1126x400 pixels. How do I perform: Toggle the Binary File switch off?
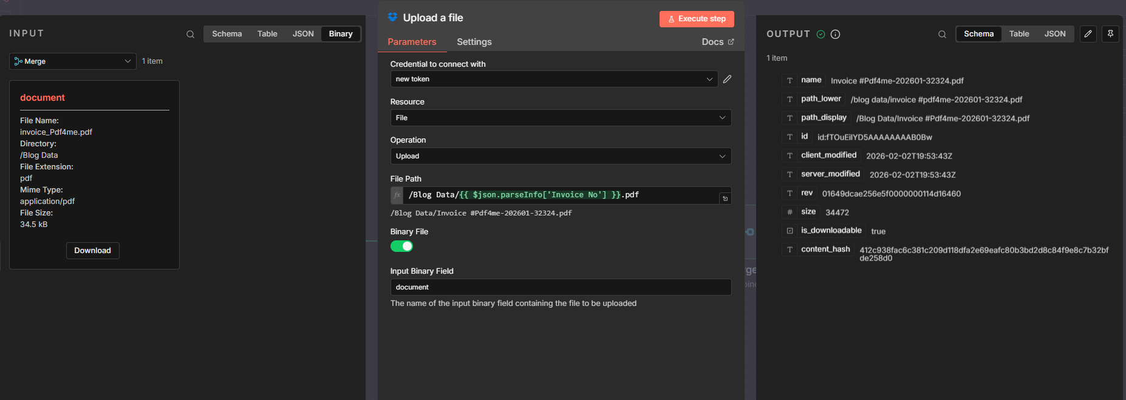click(x=401, y=246)
